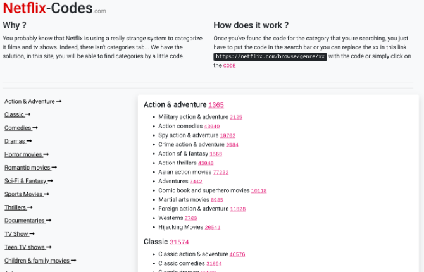The image size is (424, 272).
Task: Jump to Action & Adventure category in sidebar
Action: pos(32,101)
